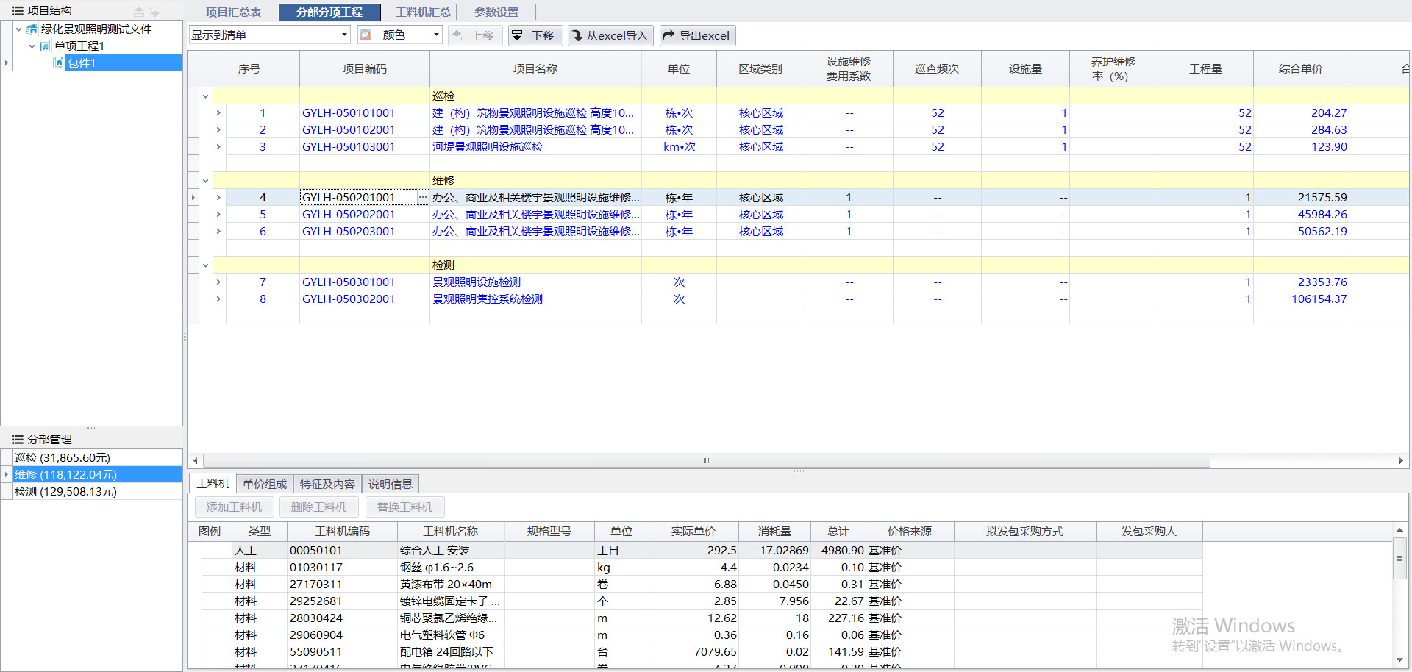Viewport: 1412px width, 672px height.
Task: Click the 分部管理 list icon
Action: coord(17,440)
